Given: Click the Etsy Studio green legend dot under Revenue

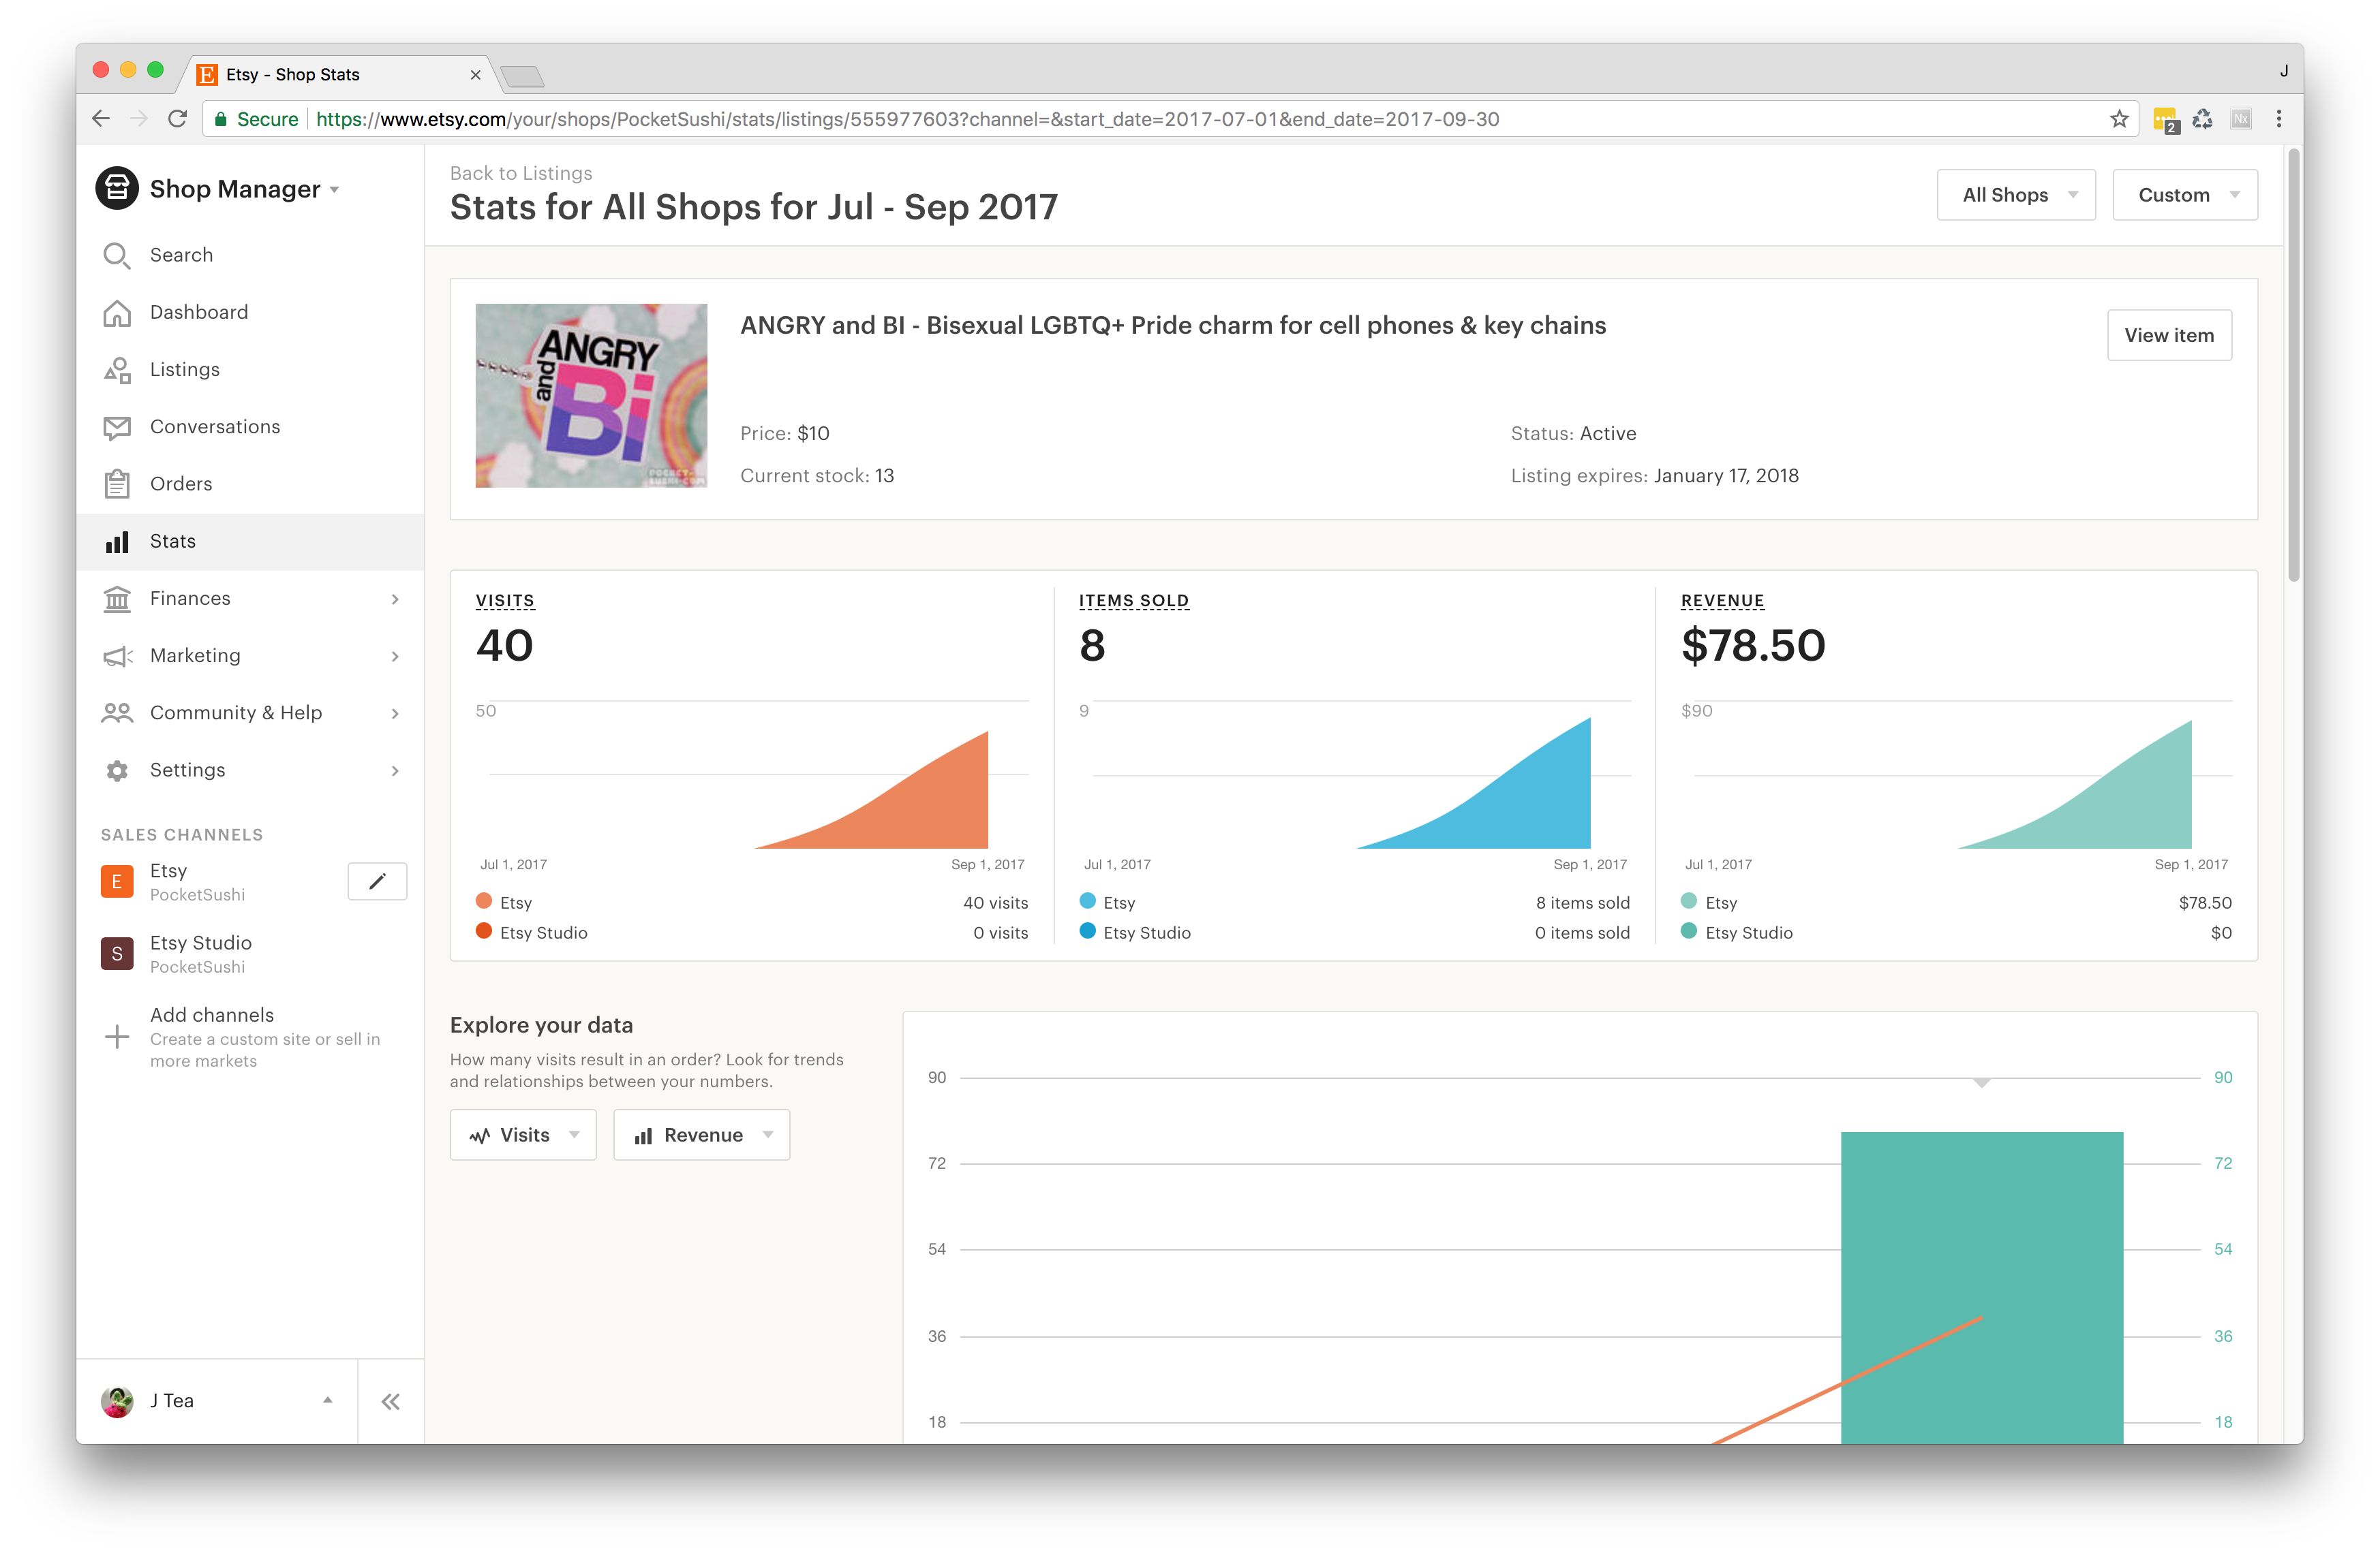Looking at the screenshot, I should tap(1689, 931).
